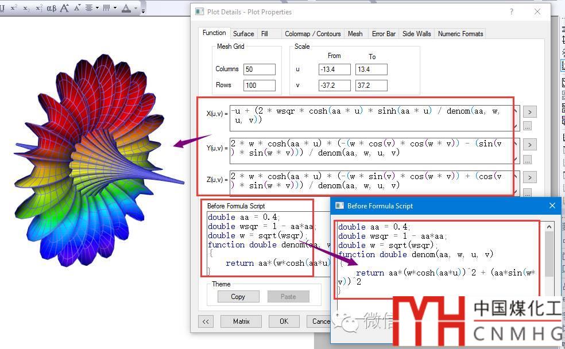
Task: Click the underline U icon
Action: click(x=2, y=8)
